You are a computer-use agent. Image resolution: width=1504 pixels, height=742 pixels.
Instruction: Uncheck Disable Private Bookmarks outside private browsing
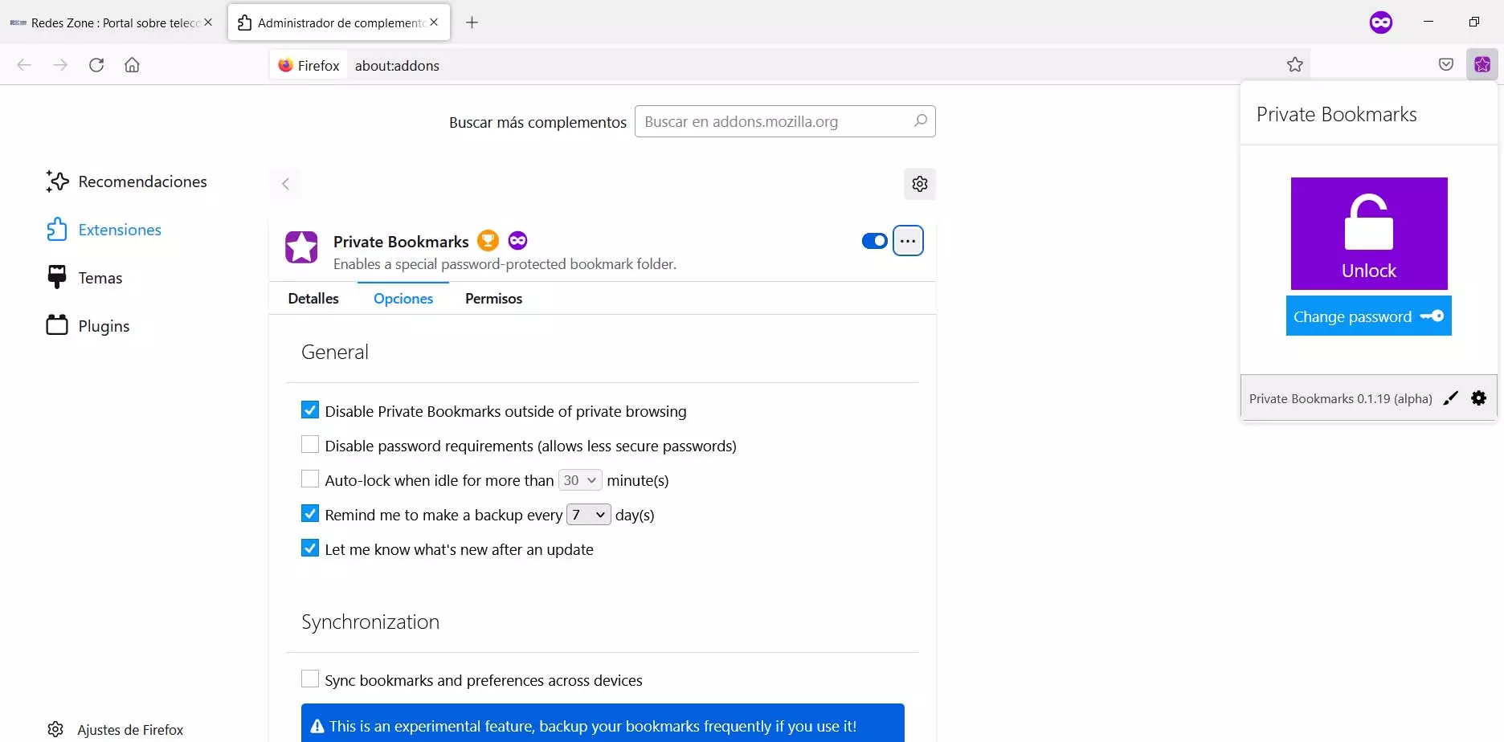click(310, 410)
